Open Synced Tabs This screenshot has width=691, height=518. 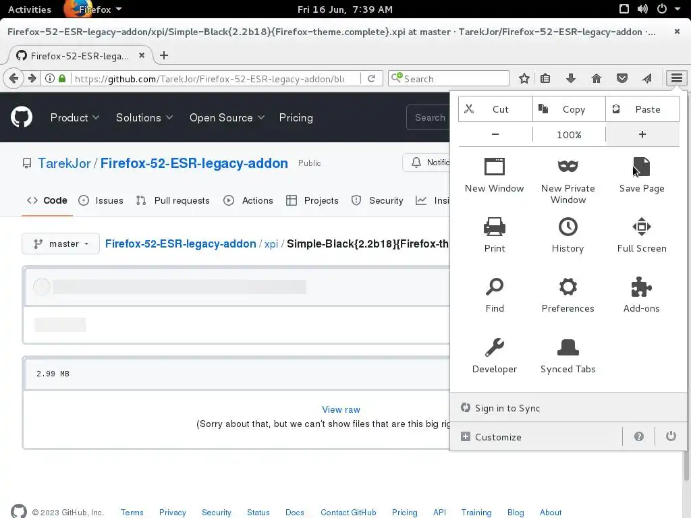coord(568,356)
